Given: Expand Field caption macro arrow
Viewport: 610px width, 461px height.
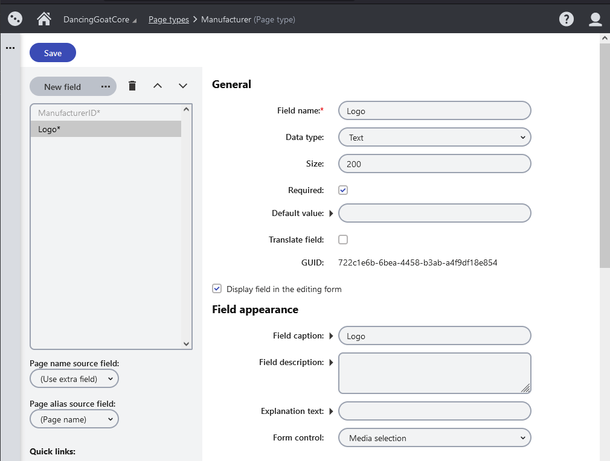Looking at the screenshot, I should [331, 336].
